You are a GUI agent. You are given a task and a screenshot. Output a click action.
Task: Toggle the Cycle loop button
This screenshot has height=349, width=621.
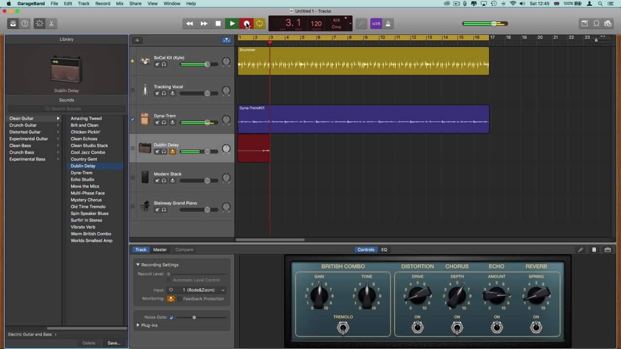260,23
